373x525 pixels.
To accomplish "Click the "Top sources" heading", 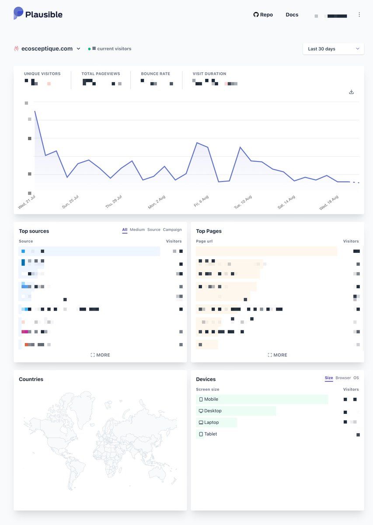I will [34, 231].
